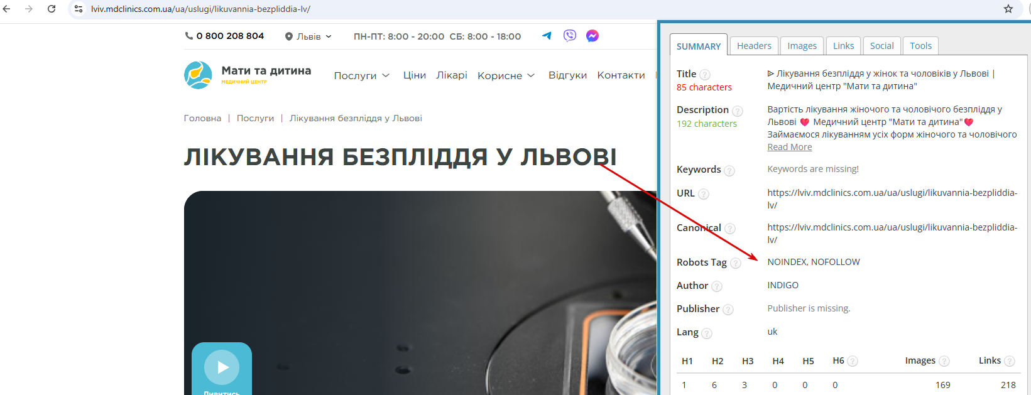Open Messenger contact icon
Image resolution: width=1031 pixels, height=395 pixels.
pos(592,36)
